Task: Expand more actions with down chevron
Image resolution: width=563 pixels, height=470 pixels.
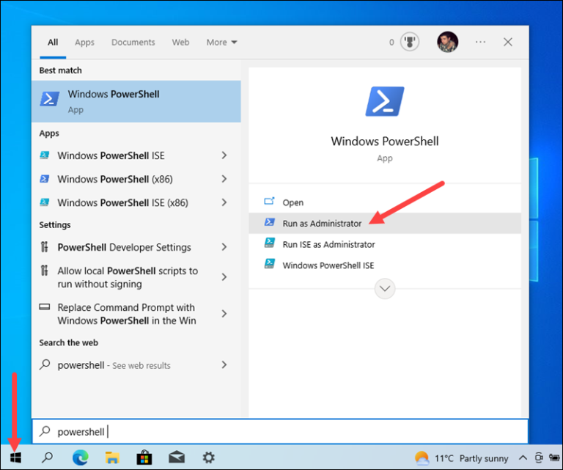Action: click(385, 288)
